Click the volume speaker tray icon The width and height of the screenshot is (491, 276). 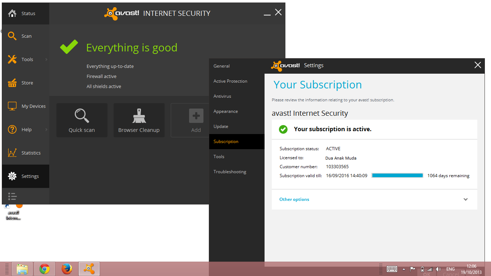coord(438,269)
